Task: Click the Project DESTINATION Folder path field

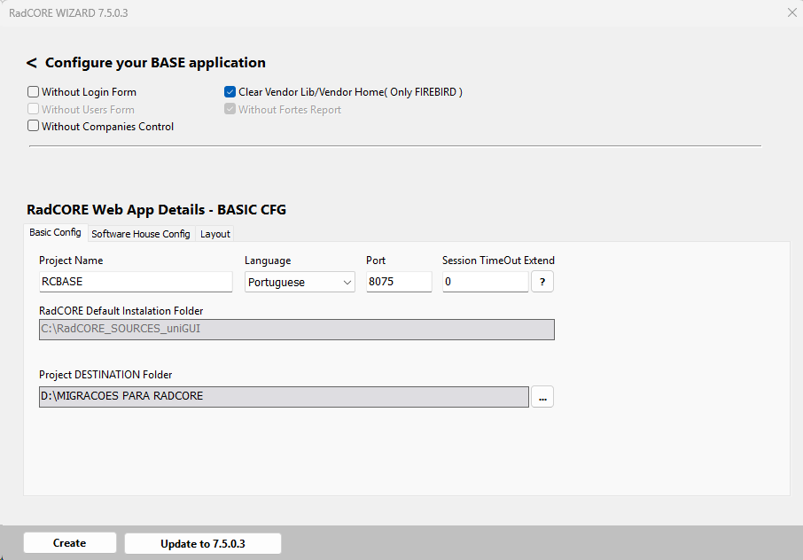Action: coord(284,396)
